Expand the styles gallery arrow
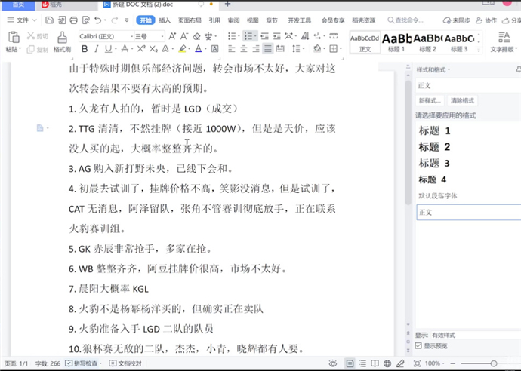Screen dimensions: 521x371 click(479, 51)
